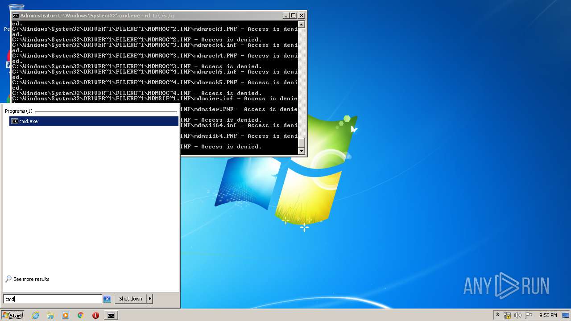Viewport: 571px width, 321px height.
Task: Click cmd scrollbar up arrow
Action: point(302,24)
